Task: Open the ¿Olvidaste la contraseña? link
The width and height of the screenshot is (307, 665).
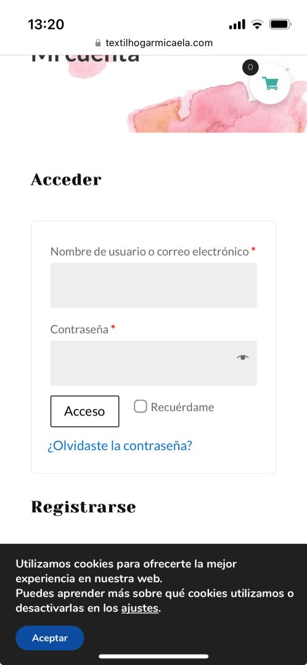Action: coord(120,446)
